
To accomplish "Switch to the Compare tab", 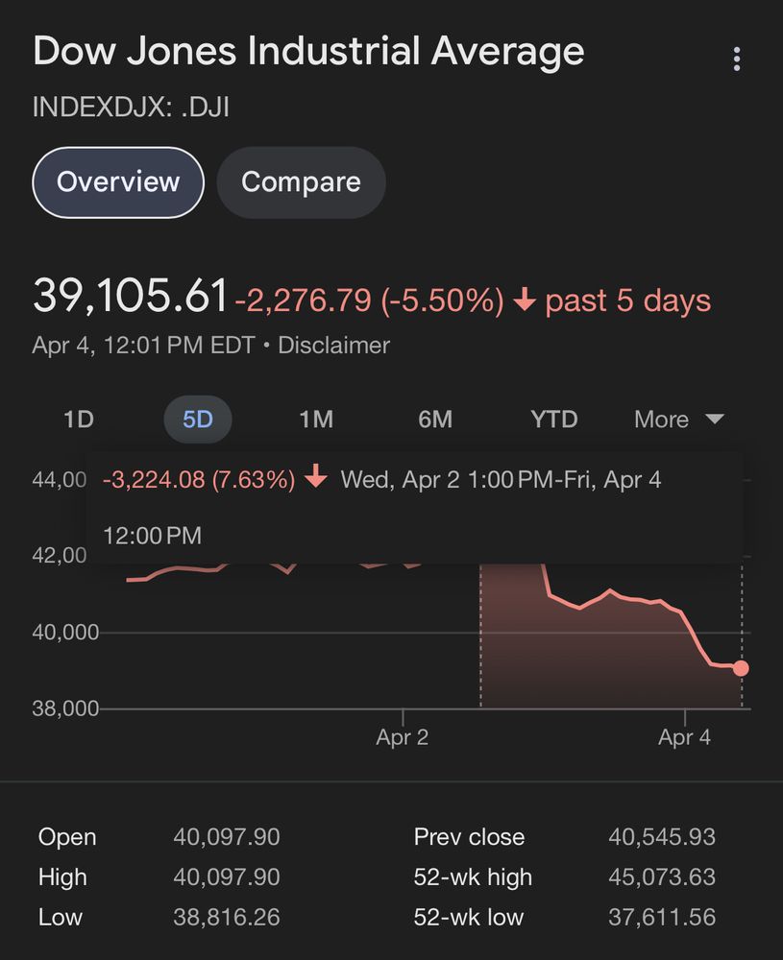I will 301,182.
